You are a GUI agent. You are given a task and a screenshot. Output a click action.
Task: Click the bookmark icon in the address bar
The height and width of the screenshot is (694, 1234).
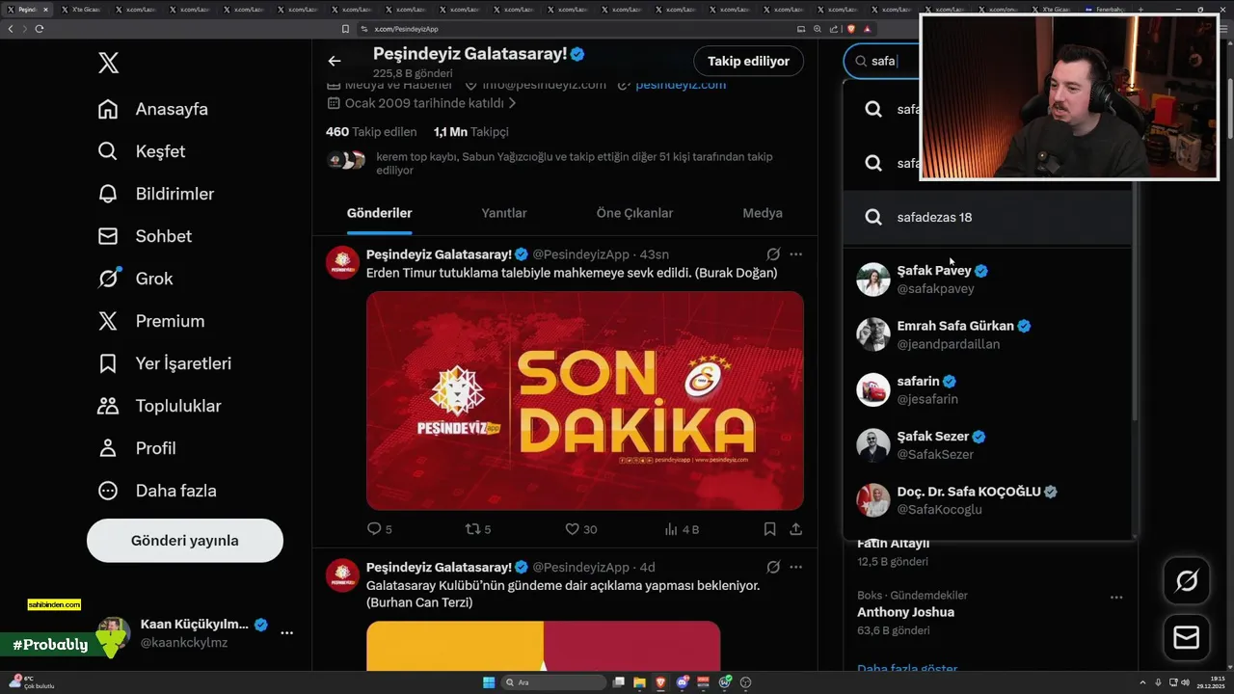click(346, 29)
